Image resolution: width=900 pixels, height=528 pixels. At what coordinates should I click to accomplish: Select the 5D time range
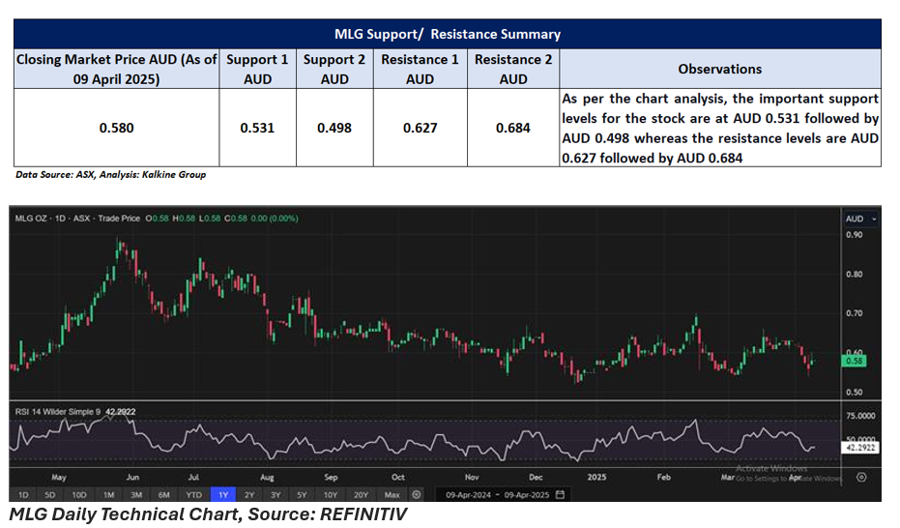coord(51,494)
